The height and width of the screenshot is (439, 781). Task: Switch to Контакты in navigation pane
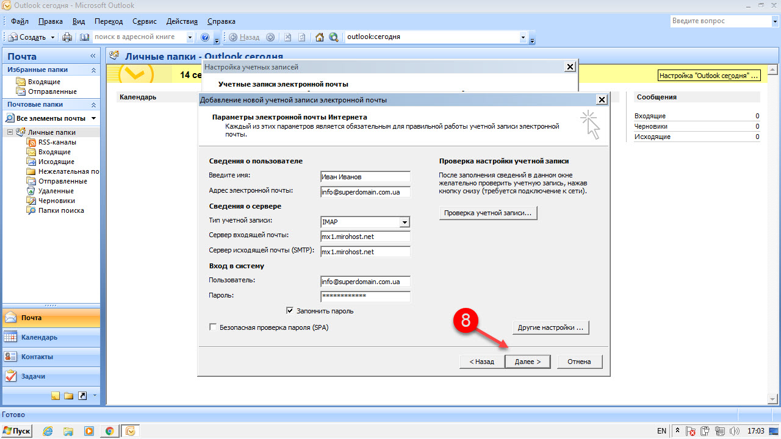[x=51, y=357]
